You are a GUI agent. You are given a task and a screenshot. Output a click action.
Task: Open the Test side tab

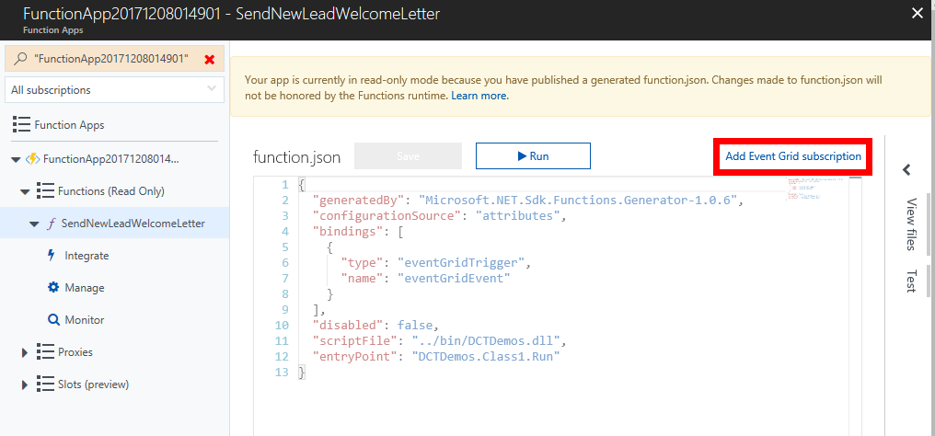pos(911,281)
